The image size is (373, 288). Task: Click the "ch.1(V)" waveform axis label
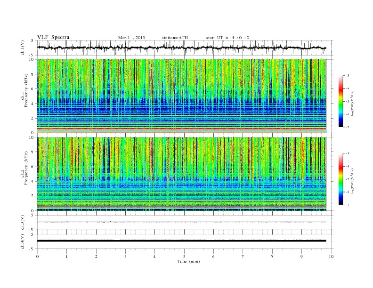pos(23,48)
